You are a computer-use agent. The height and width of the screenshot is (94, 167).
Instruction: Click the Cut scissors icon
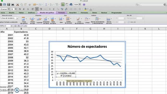[17, 4]
